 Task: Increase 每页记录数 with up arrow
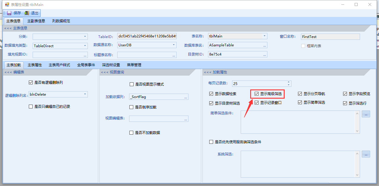point(288,82)
